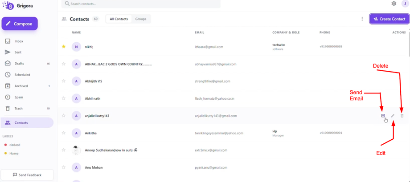This screenshot has width=410, height=182.
Task: Click the Send Feedback button
Action: (x=27, y=175)
